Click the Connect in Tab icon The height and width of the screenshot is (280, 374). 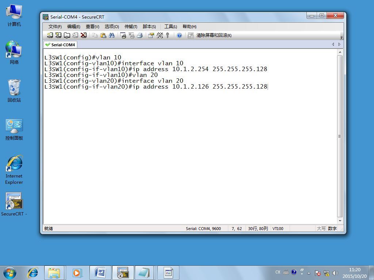click(x=67, y=35)
